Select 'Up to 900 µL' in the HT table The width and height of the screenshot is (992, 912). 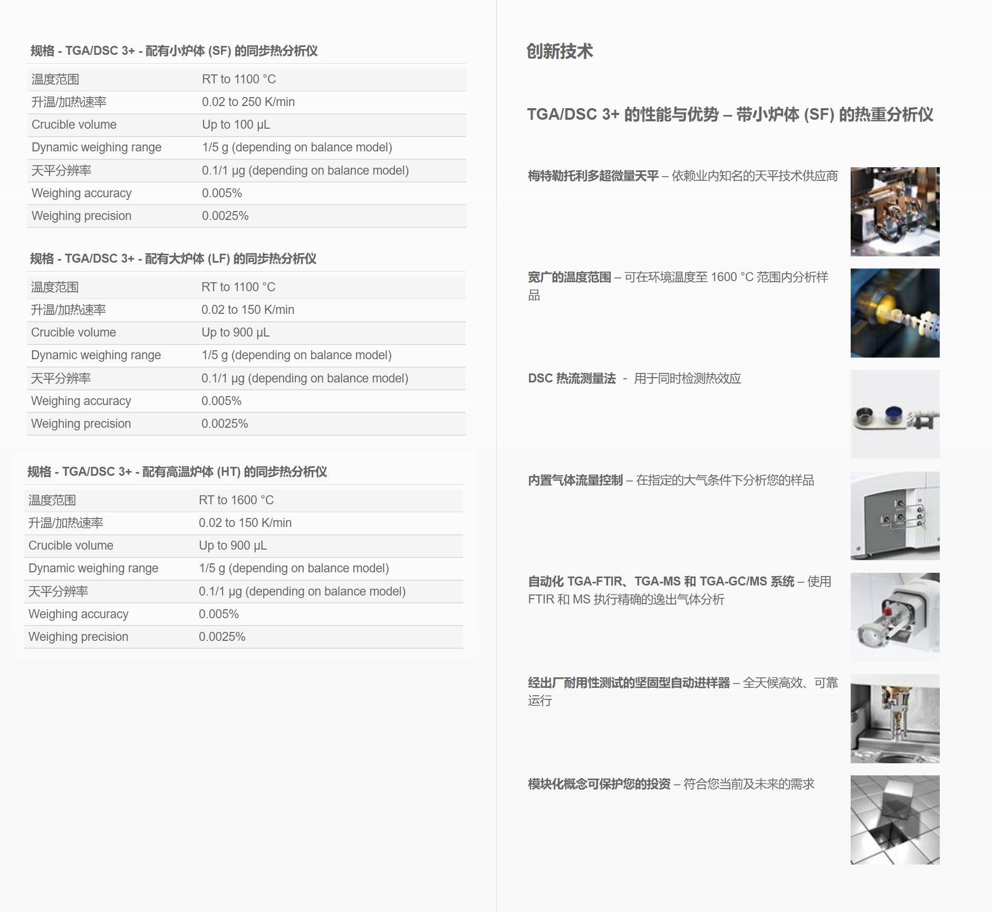(233, 545)
